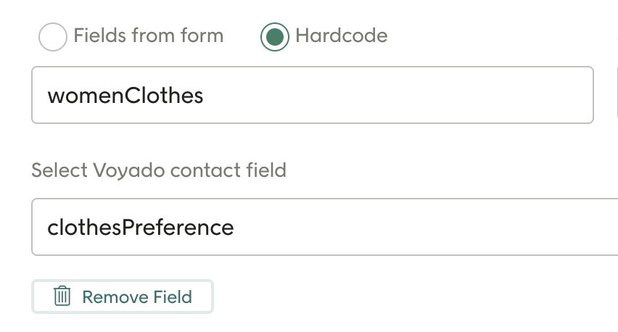Click the trash can icon
The height and width of the screenshot is (332, 618).
(62, 296)
